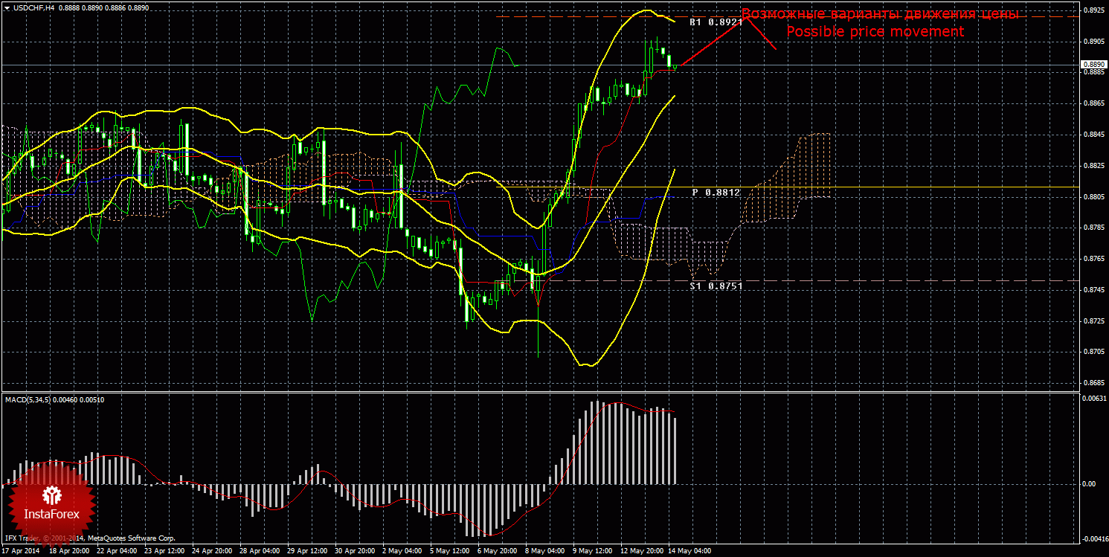Click the 5 May 12:00 time label

tap(450, 552)
